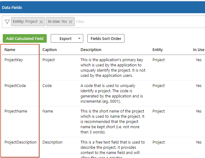
Task: Click the filter funnel icon
Action: pyautogui.click(x=7, y=22)
